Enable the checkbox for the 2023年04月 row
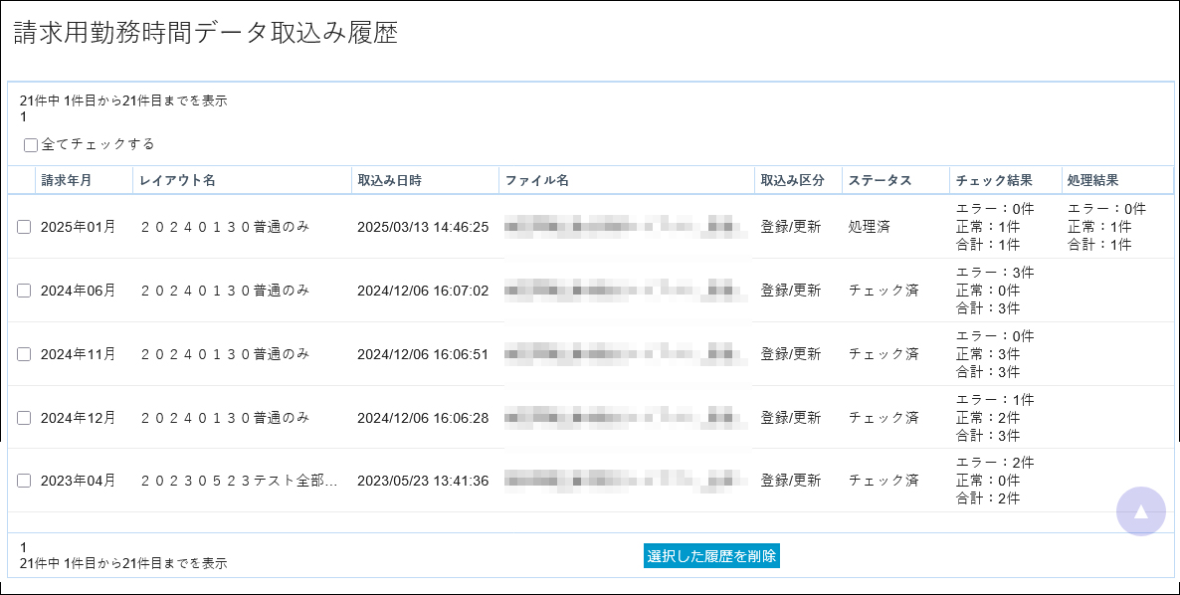The height and width of the screenshot is (595, 1180). coord(24,481)
